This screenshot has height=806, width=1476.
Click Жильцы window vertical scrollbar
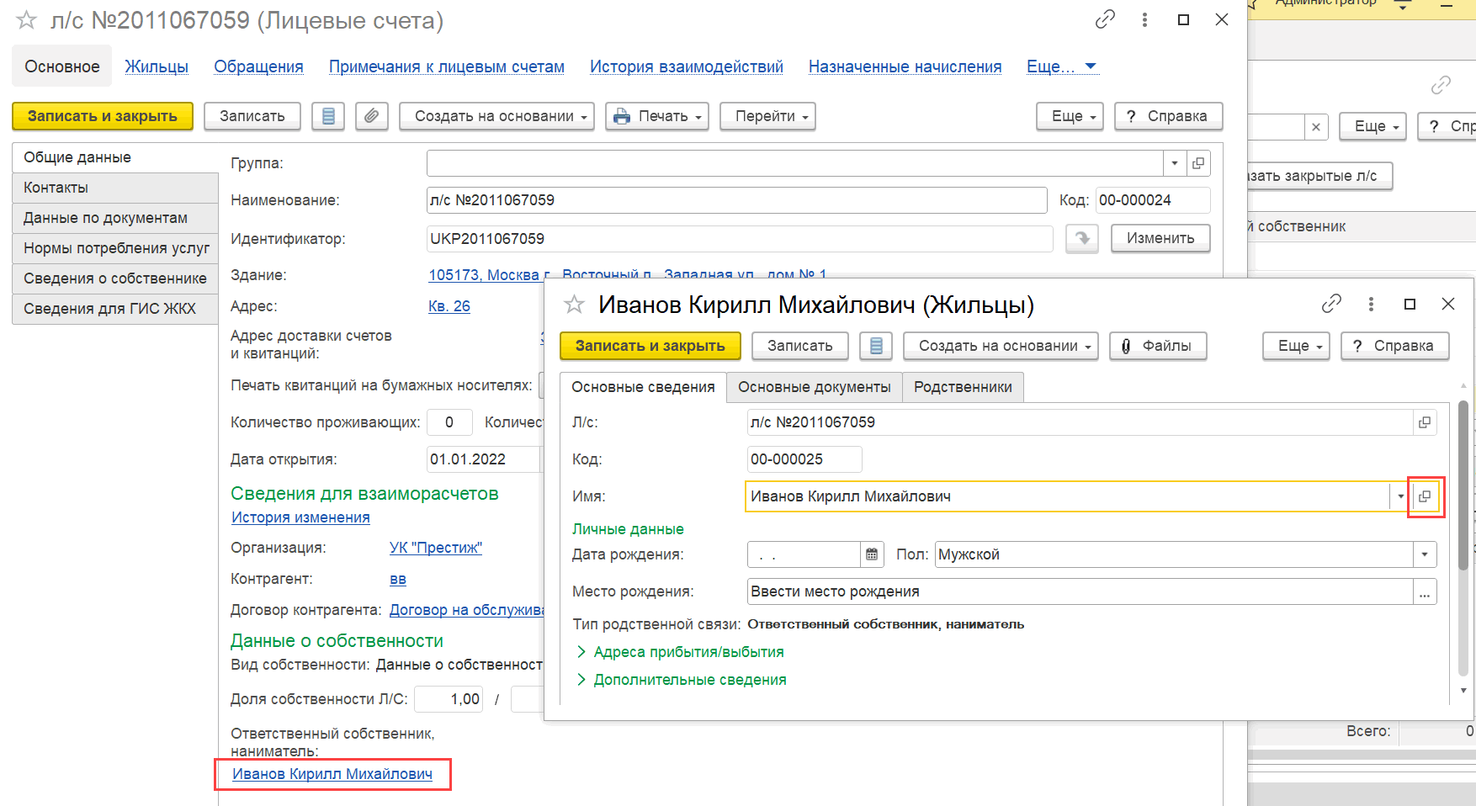(1463, 485)
